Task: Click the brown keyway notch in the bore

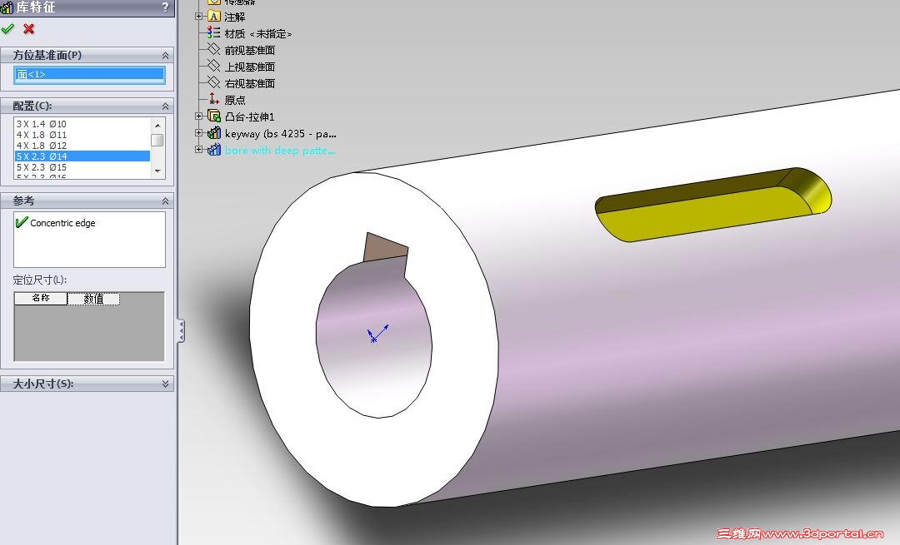Action: pyautogui.click(x=386, y=248)
